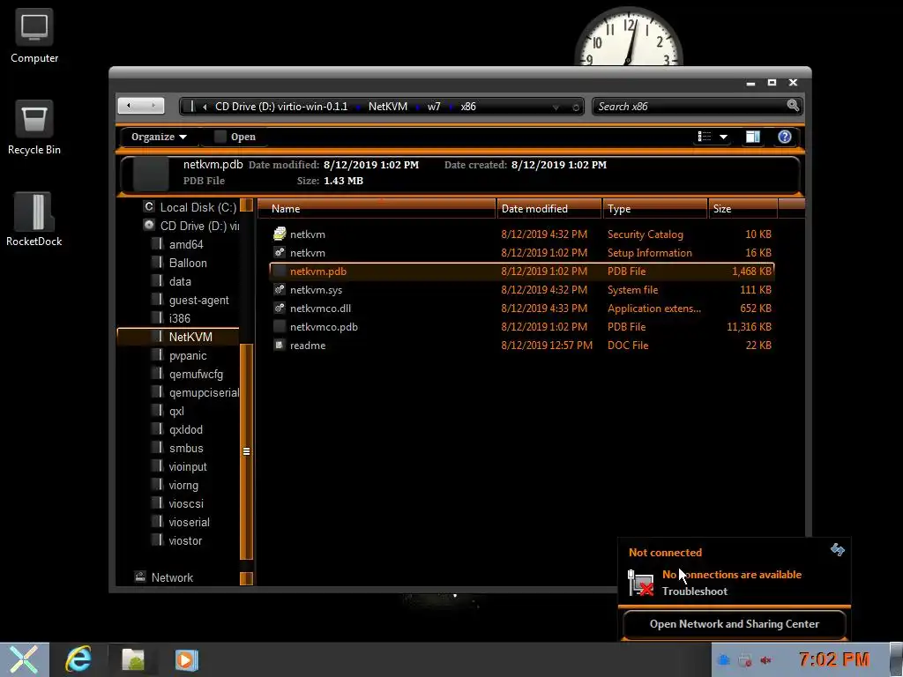Select the viostor folder in tree

(185, 540)
